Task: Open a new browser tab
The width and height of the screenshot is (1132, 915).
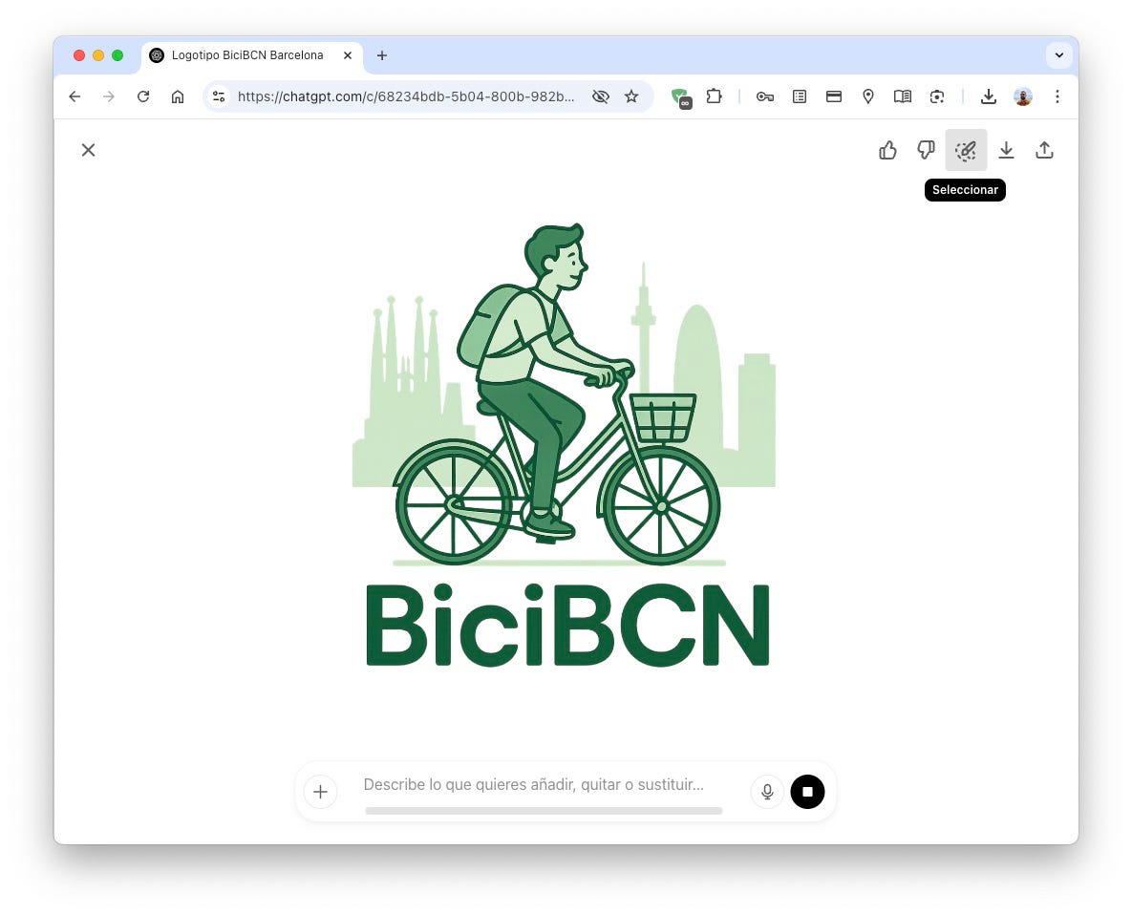Action: [382, 55]
